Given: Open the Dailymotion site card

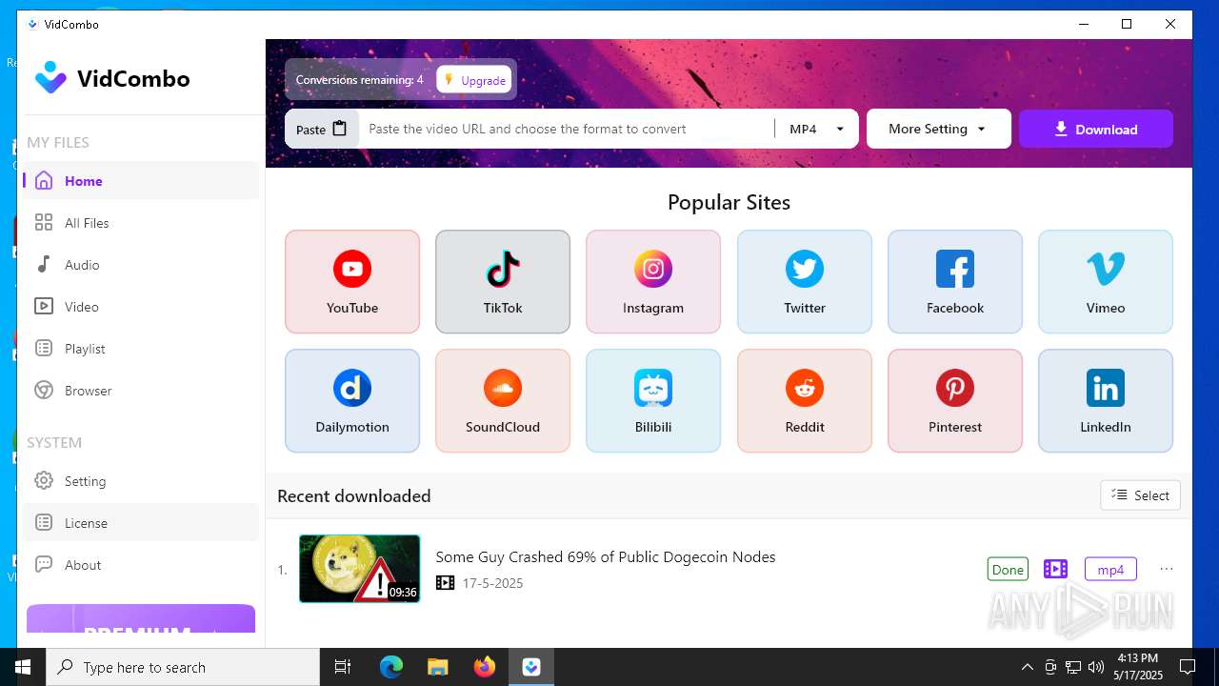Looking at the screenshot, I should pyautogui.click(x=352, y=400).
